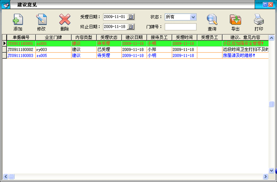Image resolution: width=277 pixels, height=182 pixels.
Task: Click the 打印 (print) printer icon
Action: point(259,20)
